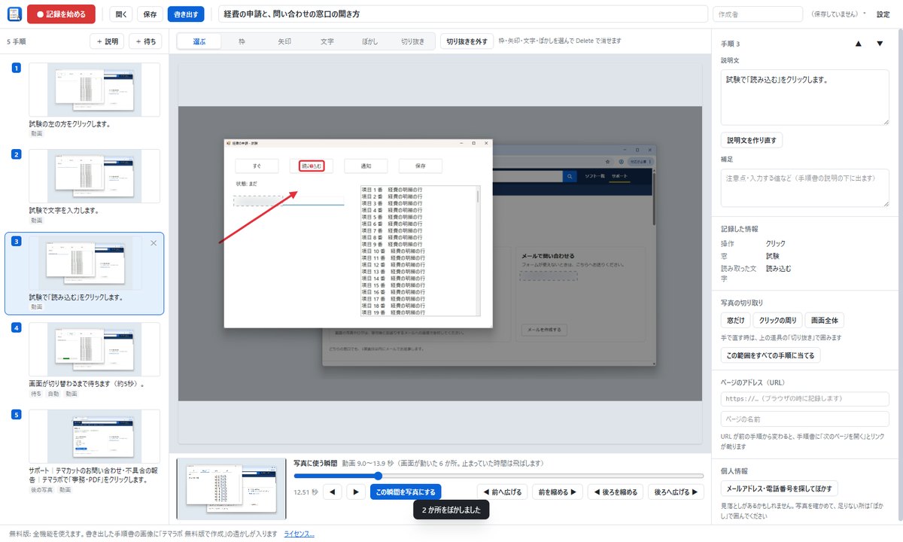Click メールアドレス・電話番号を探してぼかす

point(779,489)
